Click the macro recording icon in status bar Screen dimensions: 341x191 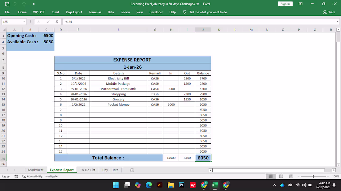point(16,176)
